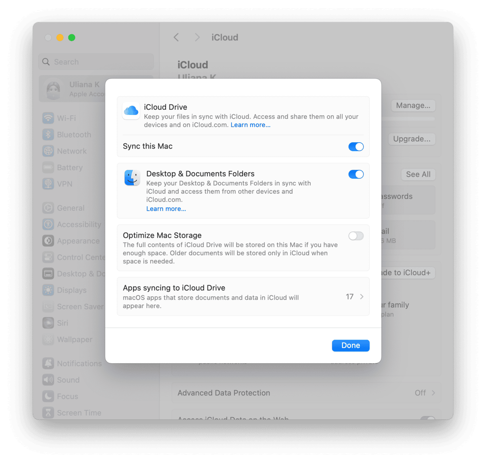This screenshot has height=463, width=486.
Task: Select the Bluetooth icon in sidebar
Action: click(48, 135)
